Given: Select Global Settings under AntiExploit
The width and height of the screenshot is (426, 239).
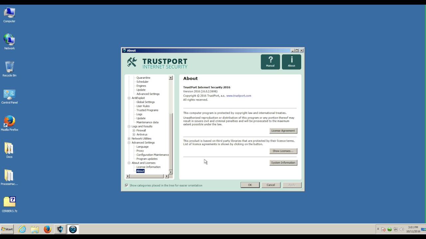Looking at the screenshot, I should pos(145,102).
